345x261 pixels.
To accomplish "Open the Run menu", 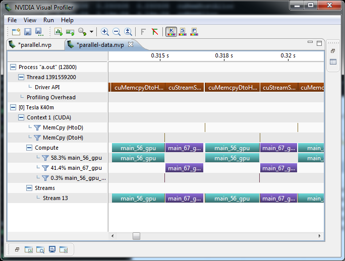I will [48, 20].
